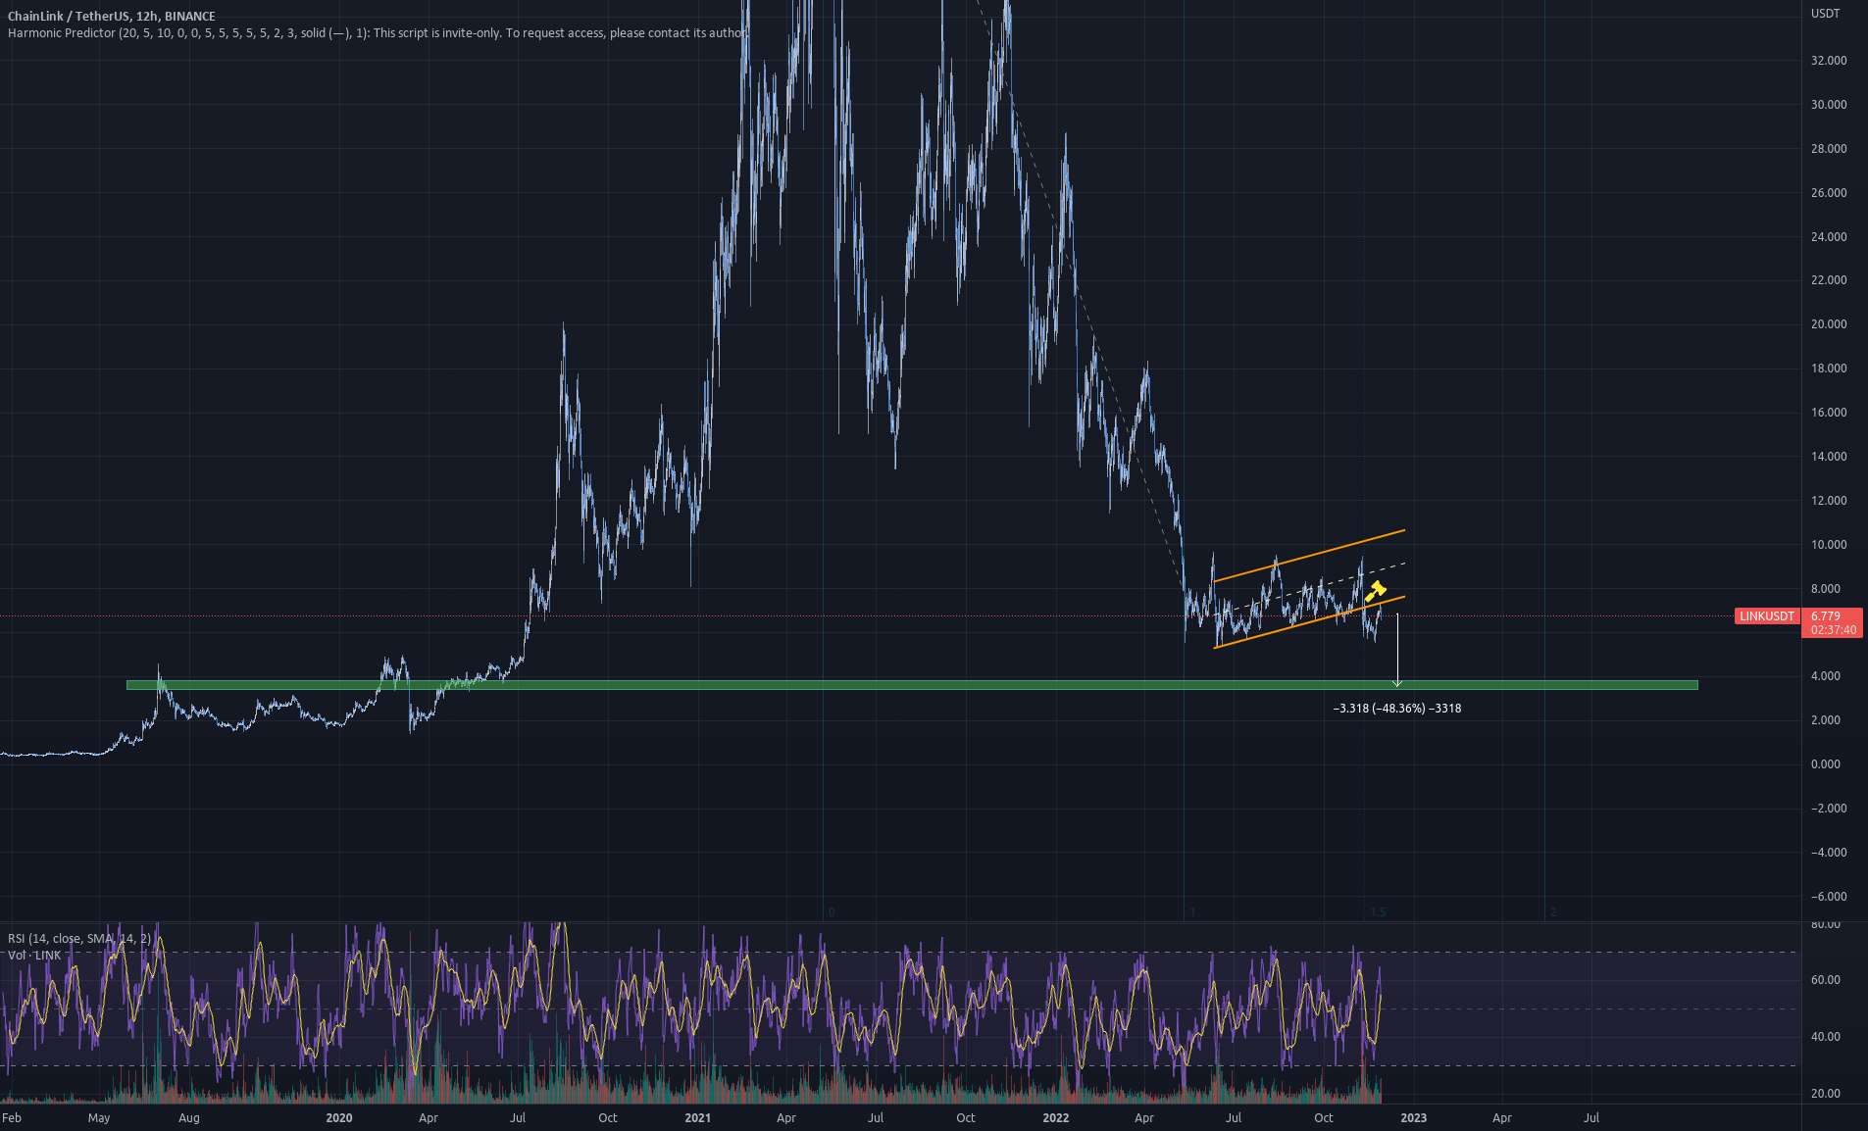Click the 80.00 RSI axis label

[1825, 924]
